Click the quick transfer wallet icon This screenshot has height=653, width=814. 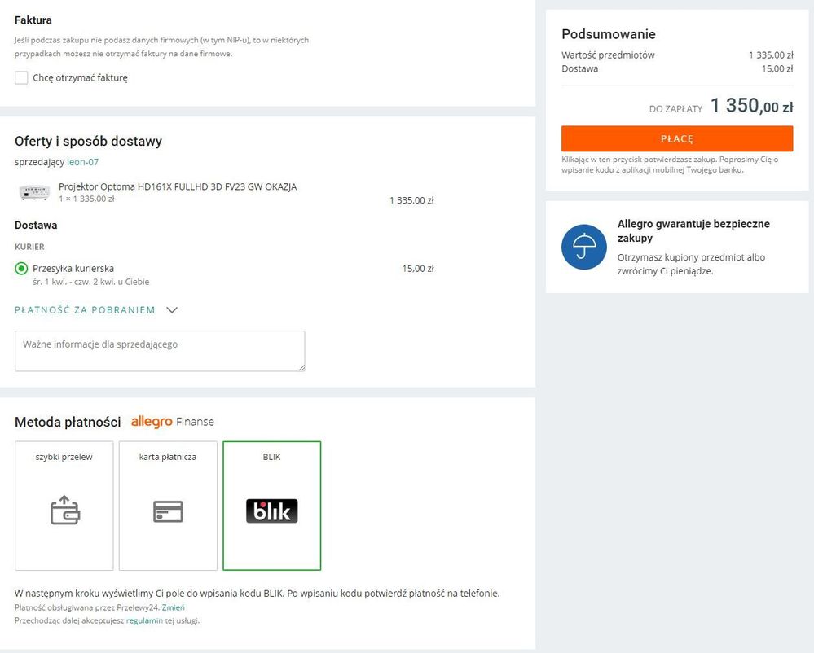(64, 511)
